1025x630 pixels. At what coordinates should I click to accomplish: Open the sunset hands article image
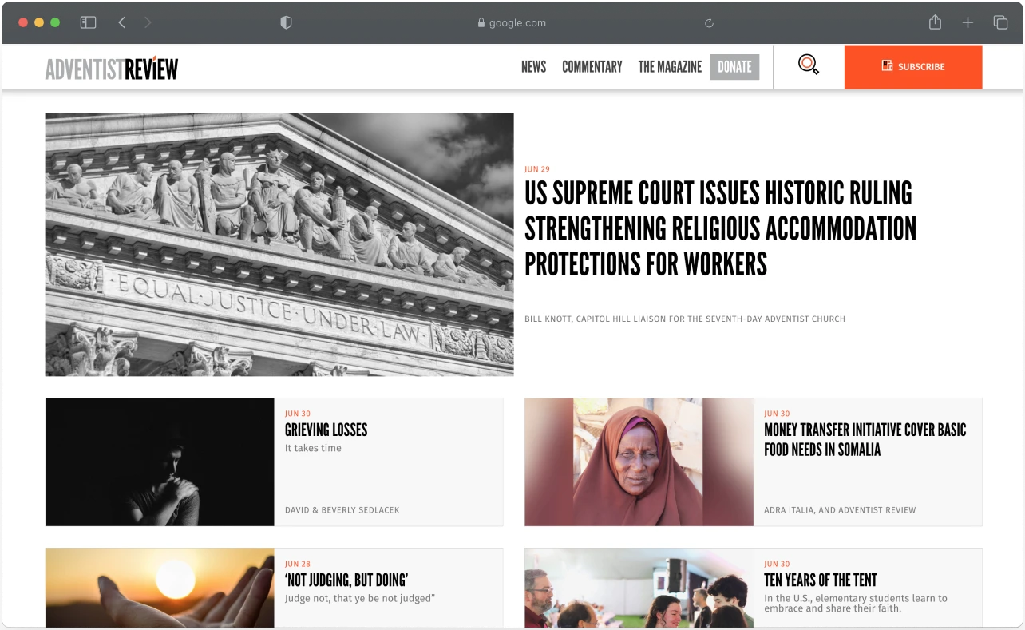[160, 588]
